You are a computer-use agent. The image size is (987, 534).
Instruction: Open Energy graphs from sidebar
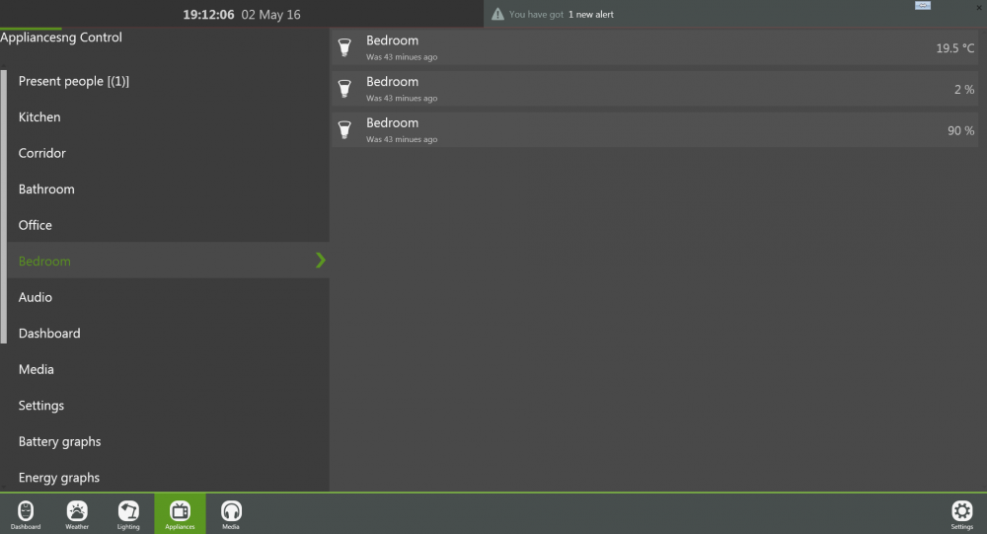pyautogui.click(x=59, y=478)
